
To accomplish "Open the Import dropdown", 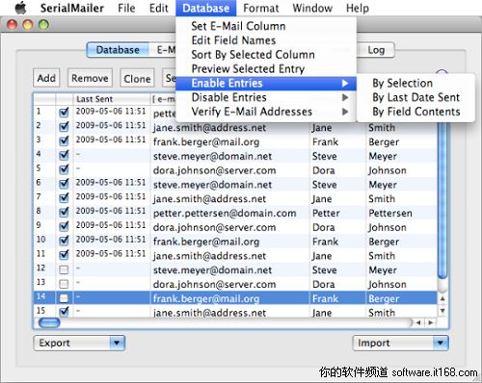I will click(400, 343).
